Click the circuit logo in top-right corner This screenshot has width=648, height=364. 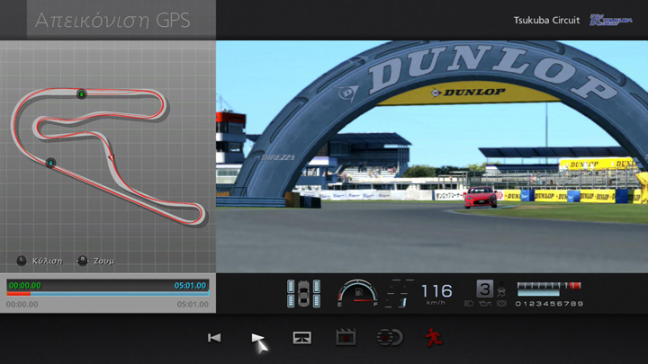pyautogui.click(x=610, y=20)
